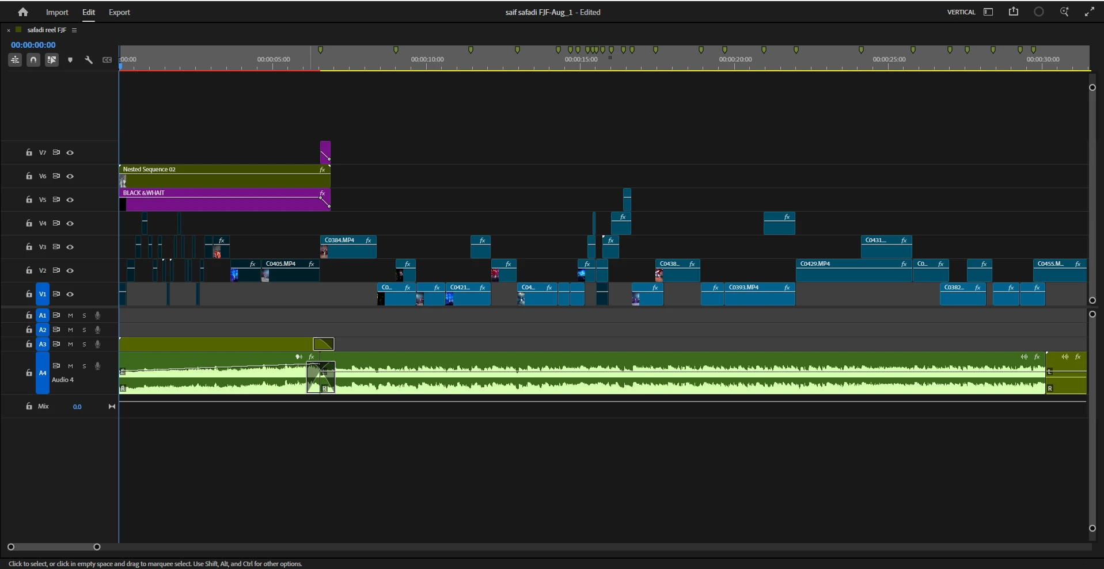Toggle insert sequences as nests option
This screenshot has height=569, width=1104.
click(15, 60)
